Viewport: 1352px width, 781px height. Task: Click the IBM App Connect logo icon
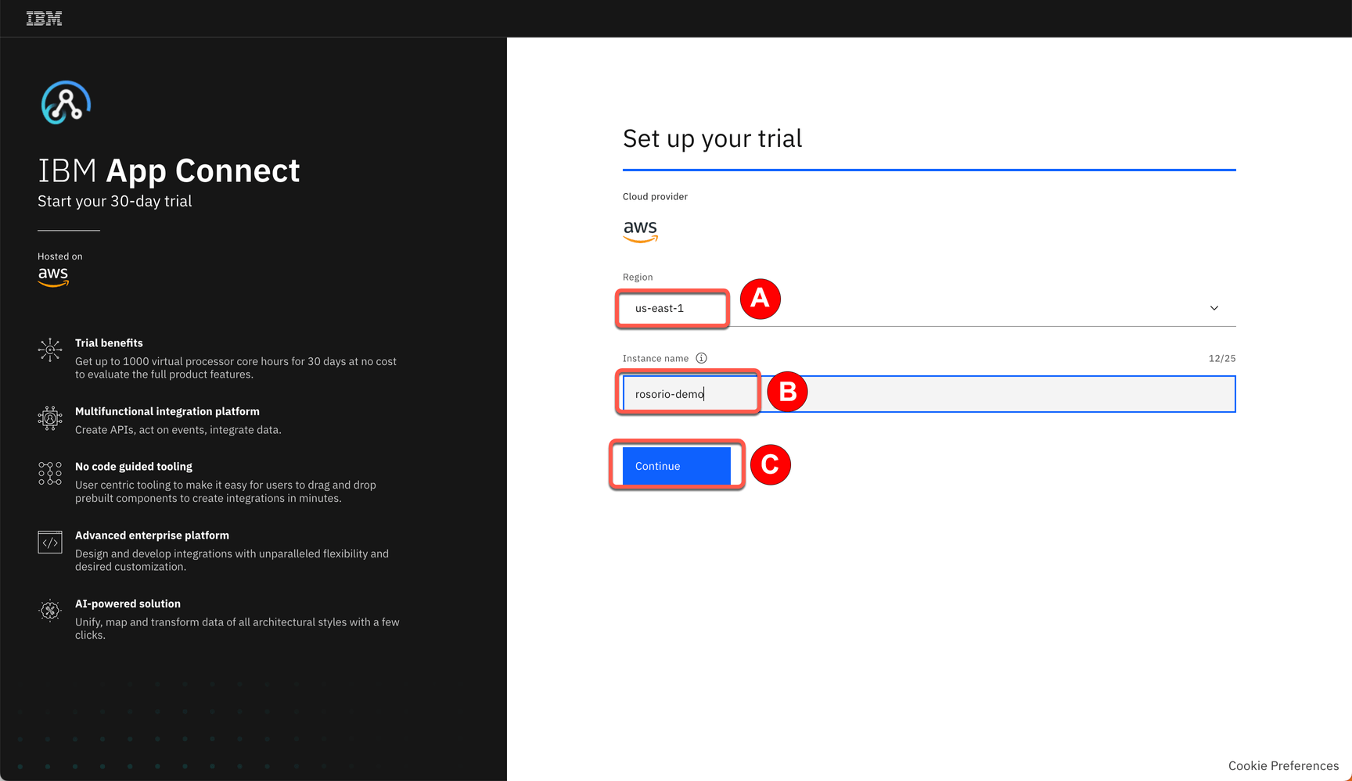coord(66,102)
